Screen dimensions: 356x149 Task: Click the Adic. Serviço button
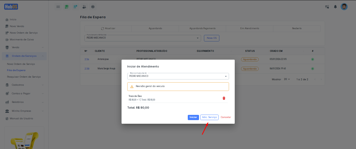209,117
